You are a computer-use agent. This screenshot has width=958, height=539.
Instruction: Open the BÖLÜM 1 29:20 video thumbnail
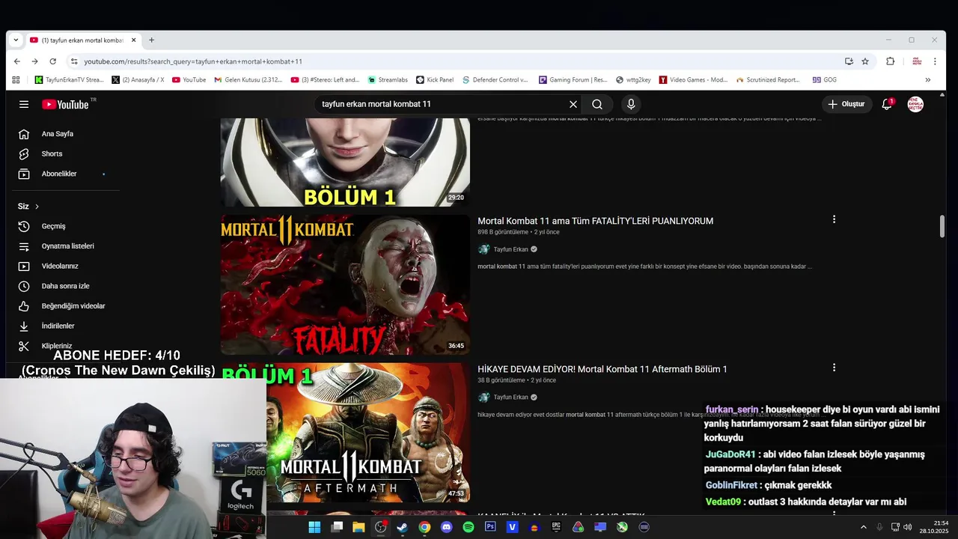coord(345,162)
